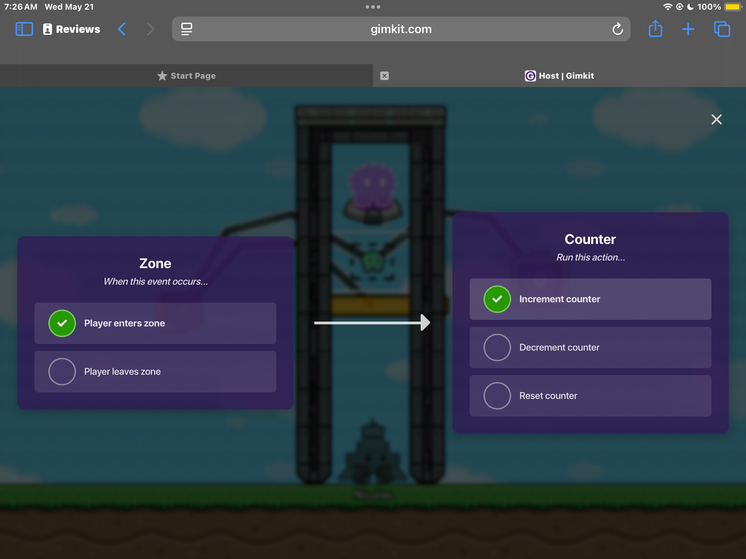Viewport: 746px width, 559px height.
Task: Tap the gimkit.com address field
Action: tap(401, 29)
